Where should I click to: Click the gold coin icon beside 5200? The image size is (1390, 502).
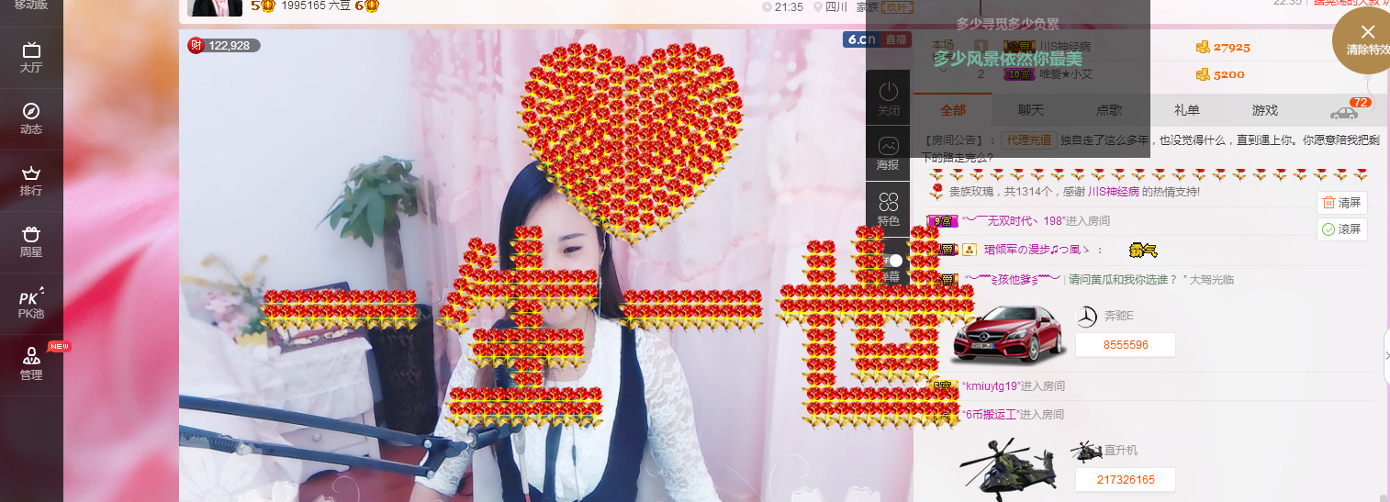[x=1203, y=74]
